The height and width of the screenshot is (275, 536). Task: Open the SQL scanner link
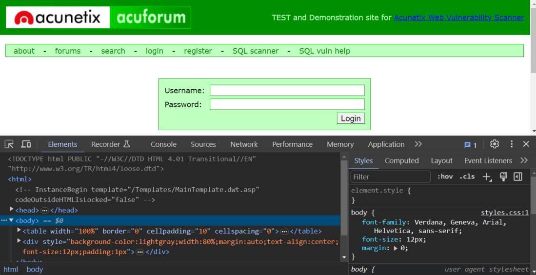tap(256, 51)
